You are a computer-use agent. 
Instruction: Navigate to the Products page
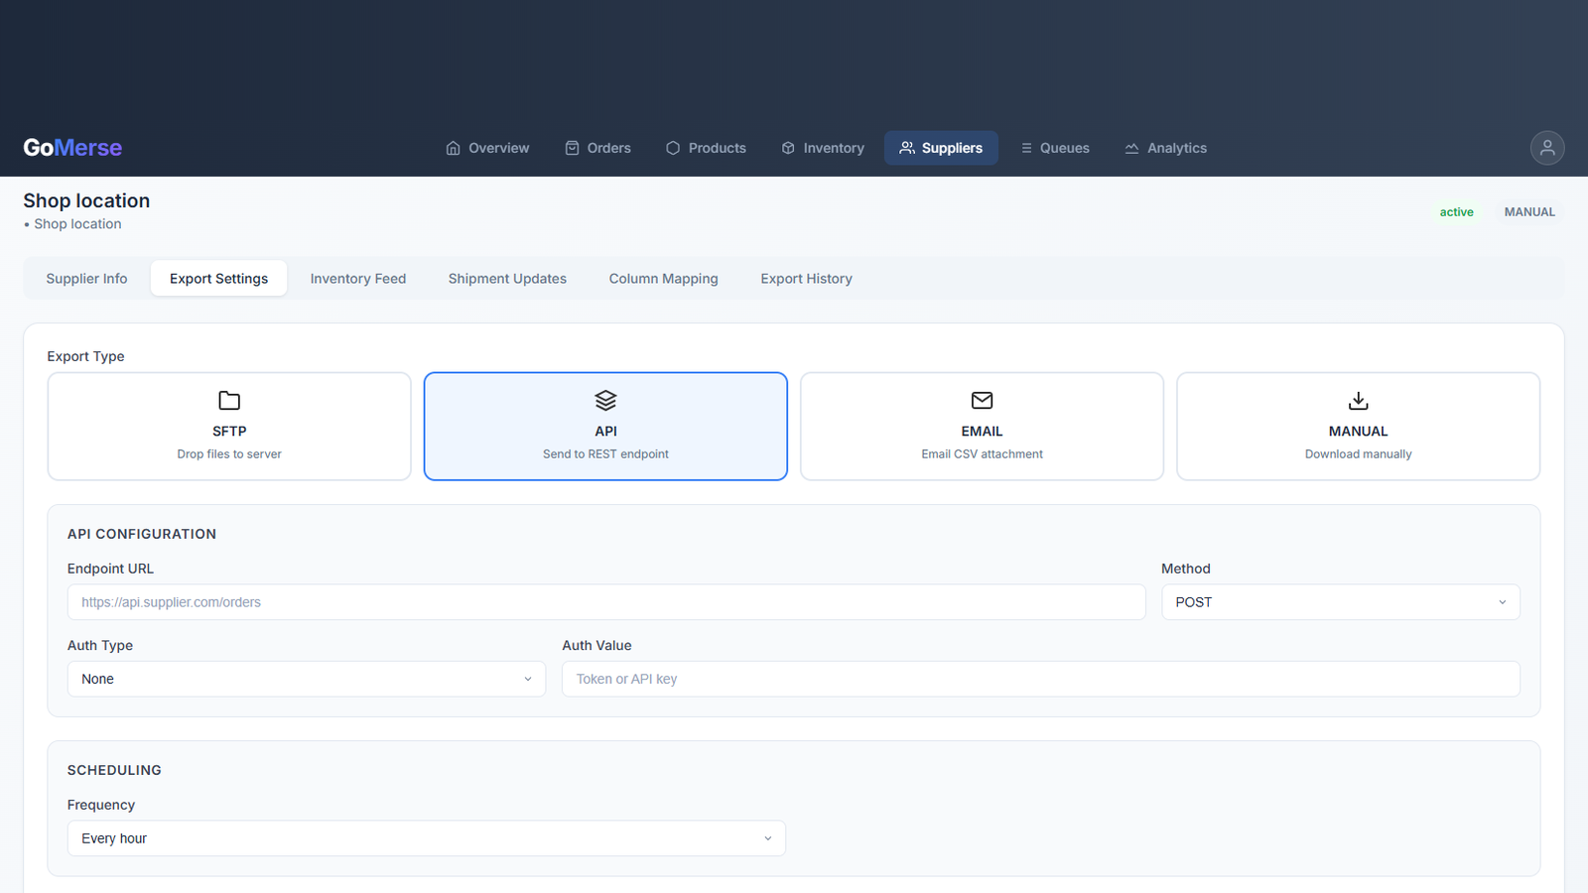(x=706, y=148)
